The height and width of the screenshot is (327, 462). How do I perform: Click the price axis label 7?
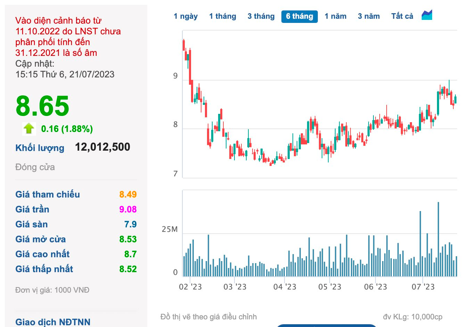click(x=175, y=174)
